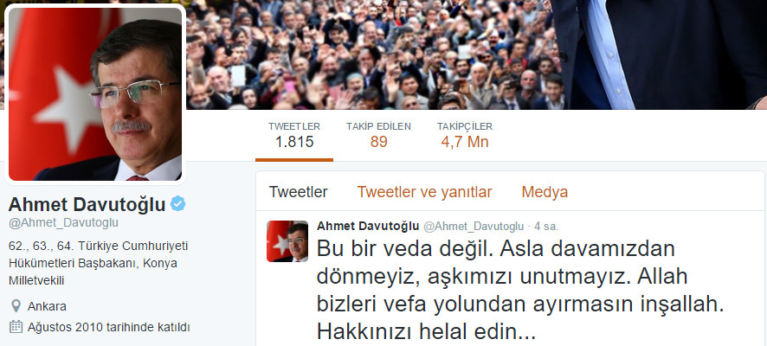This screenshot has height=346, width=767.
Task: Click the Ankara location pin icon
Action: pos(16,306)
